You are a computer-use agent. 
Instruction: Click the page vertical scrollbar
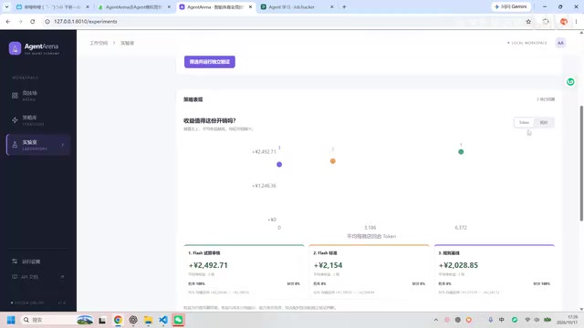581,164
